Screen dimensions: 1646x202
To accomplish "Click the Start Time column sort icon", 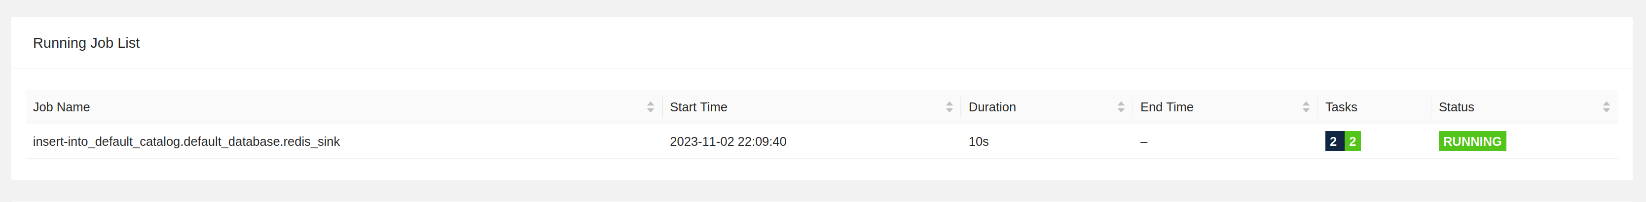I will [x=949, y=107].
